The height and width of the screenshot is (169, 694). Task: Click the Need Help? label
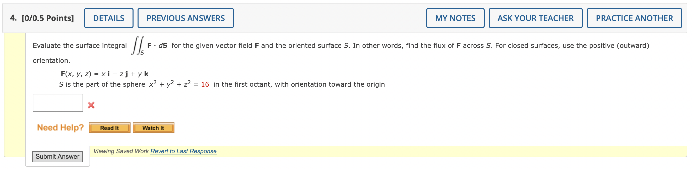click(x=60, y=127)
